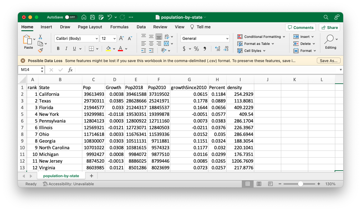Apply center alignment

click(x=151, y=43)
